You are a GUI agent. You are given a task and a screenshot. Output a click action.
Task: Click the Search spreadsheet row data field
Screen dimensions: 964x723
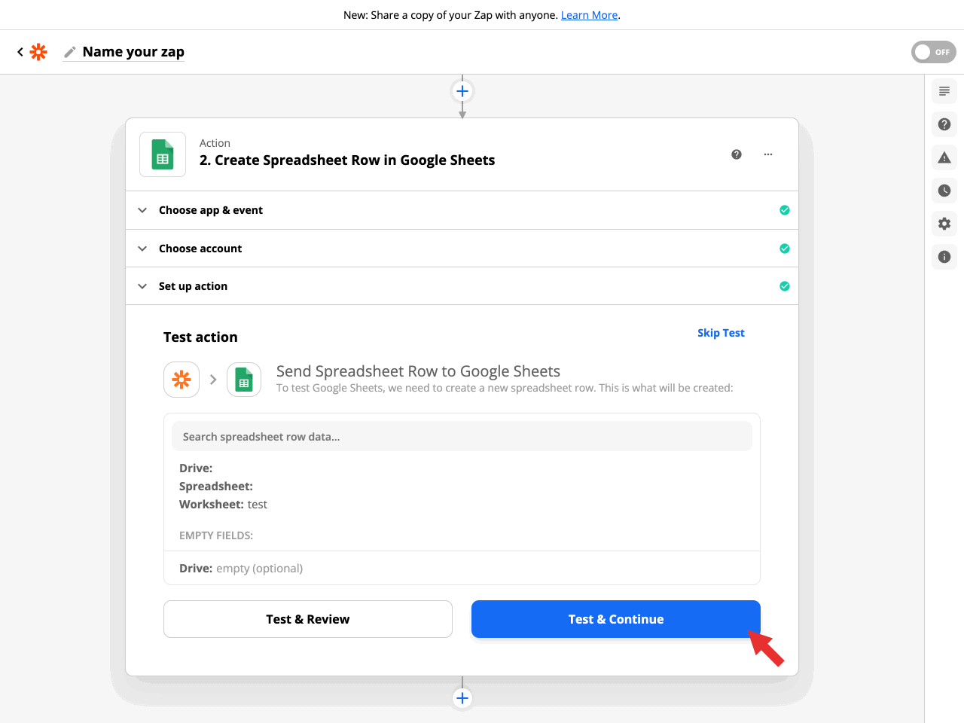point(462,437)
